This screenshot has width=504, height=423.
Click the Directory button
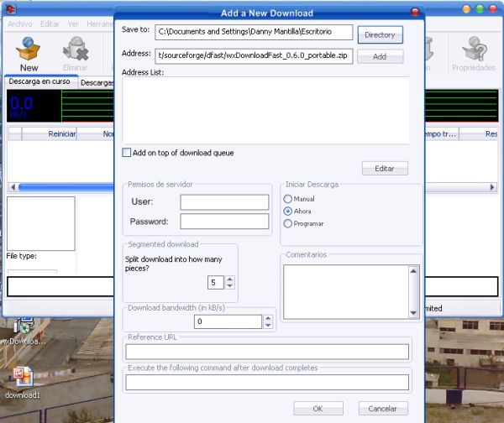pos(380,34)
